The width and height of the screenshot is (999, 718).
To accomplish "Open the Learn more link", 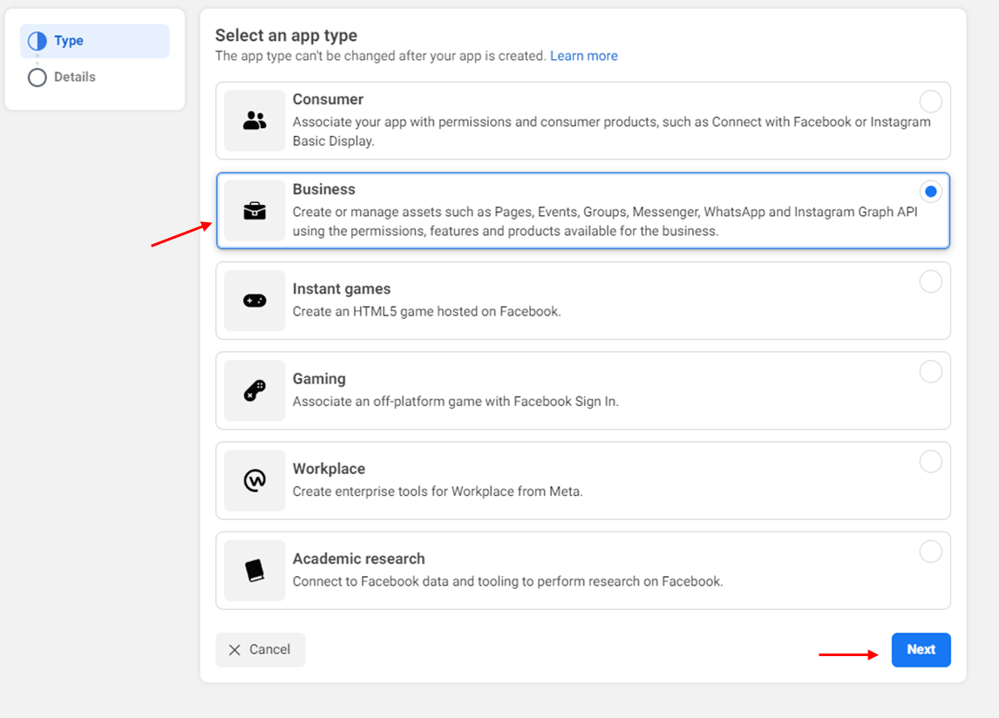I will pos(583,56).
